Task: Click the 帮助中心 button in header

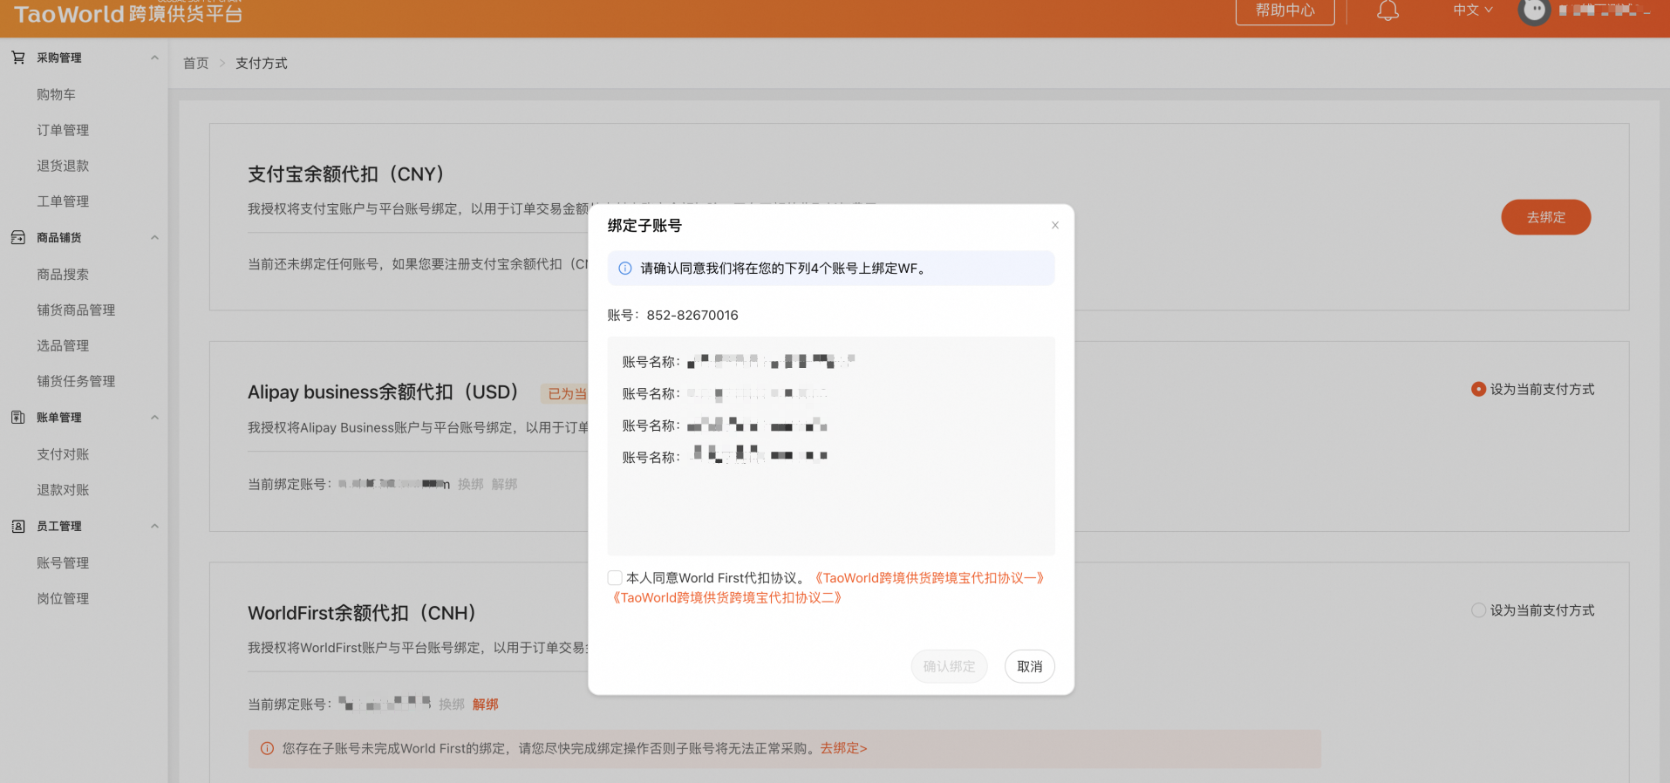Action: coord(1285,11)
